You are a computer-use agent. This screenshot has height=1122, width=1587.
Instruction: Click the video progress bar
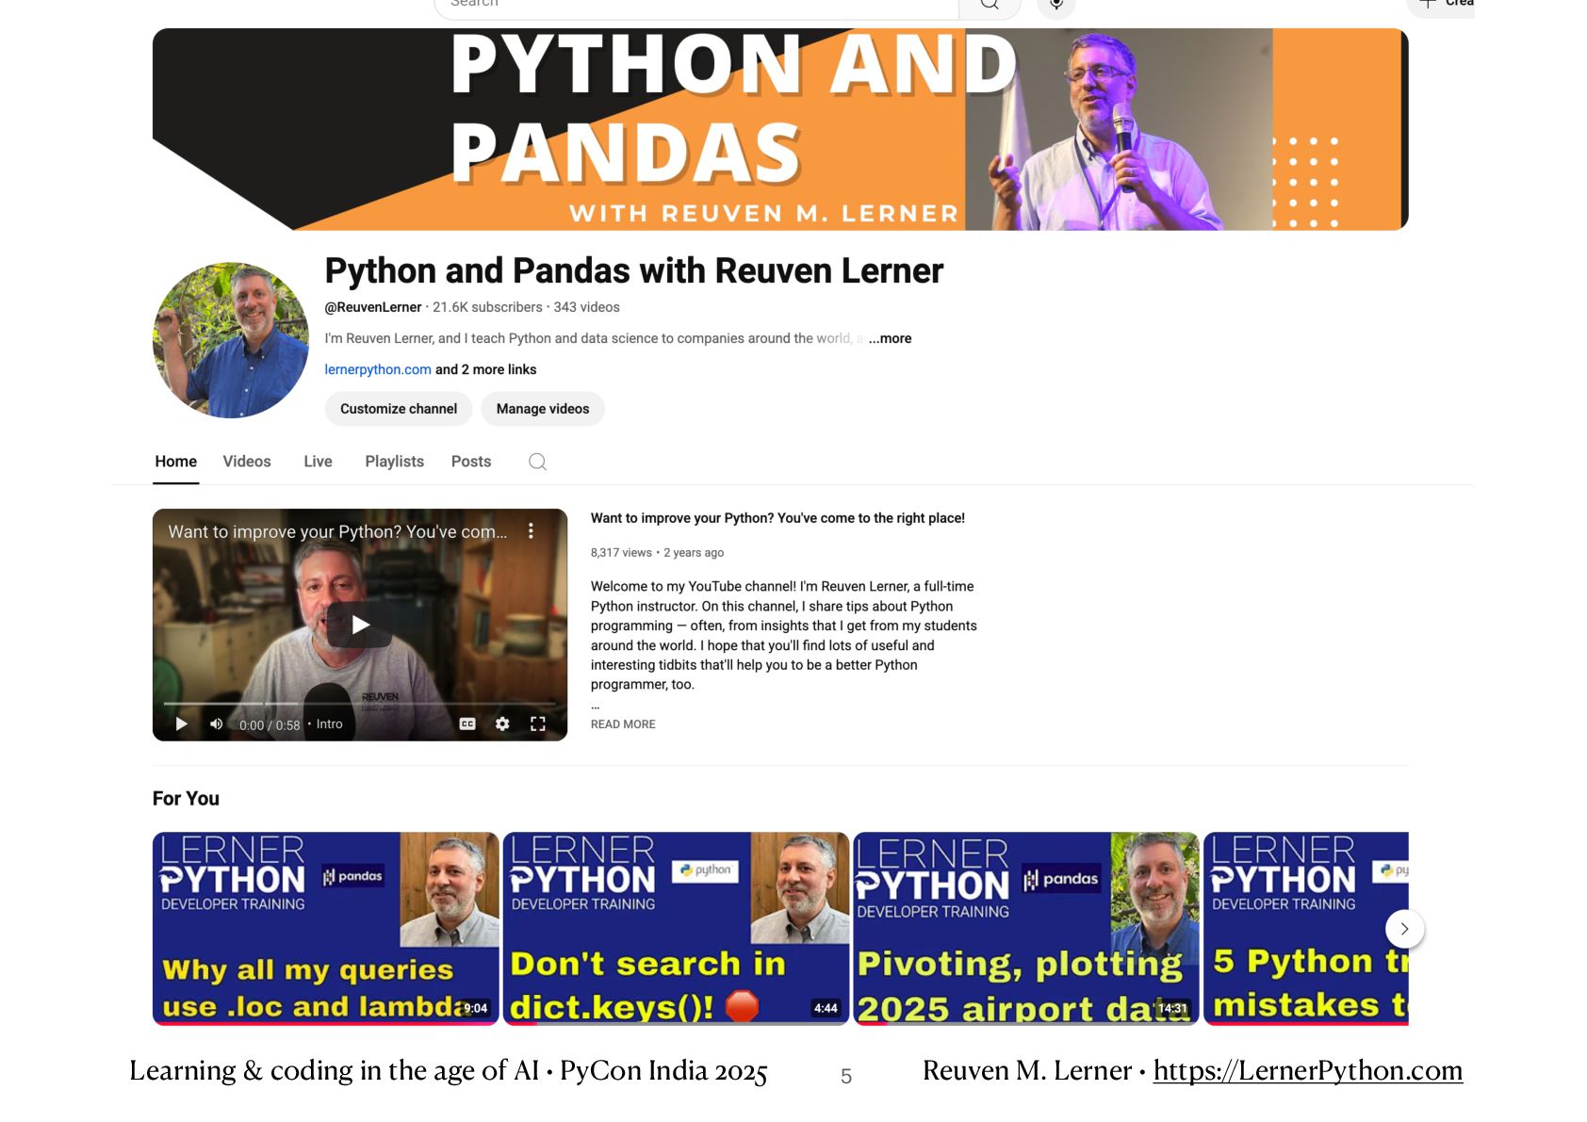pyautogui.click(x=359, y=704)
